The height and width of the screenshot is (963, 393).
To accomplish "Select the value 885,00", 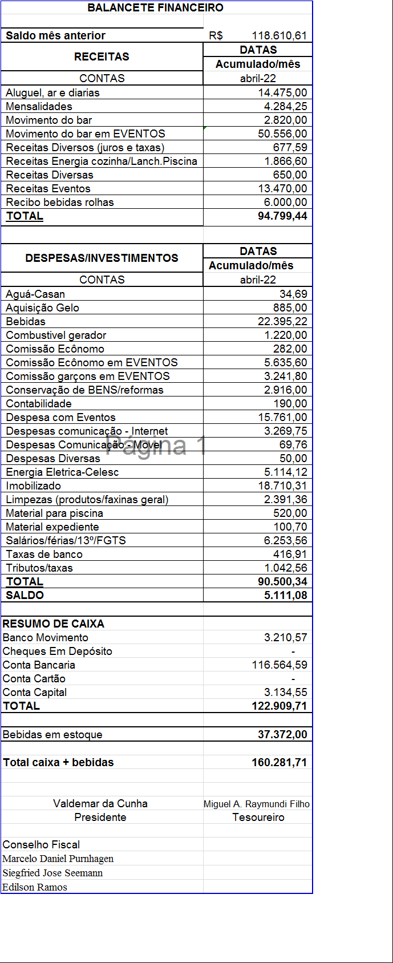I will (290, 307).
